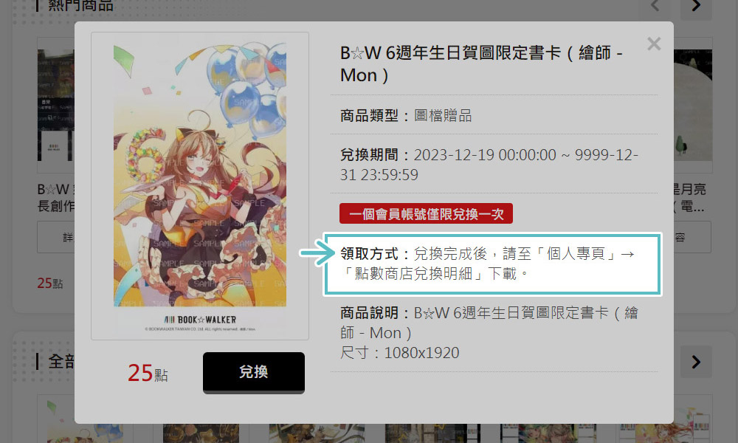
Task: Click the product title B☆W 6週年生日賀圖限定書卡
Action: [x=481, y=64]
